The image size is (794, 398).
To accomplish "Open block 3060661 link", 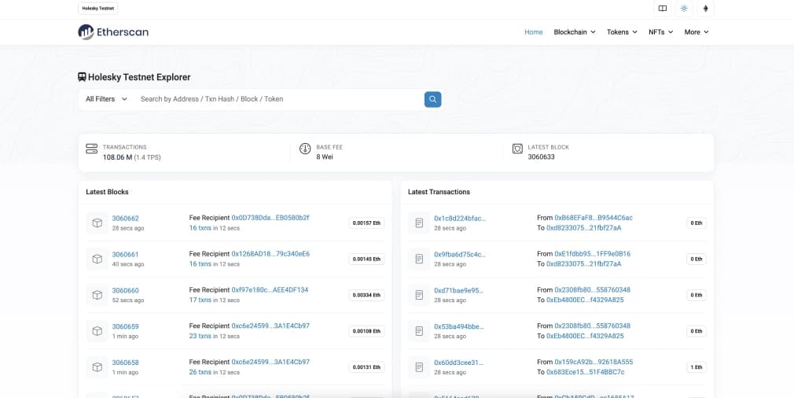I will [x=125, y=254].
